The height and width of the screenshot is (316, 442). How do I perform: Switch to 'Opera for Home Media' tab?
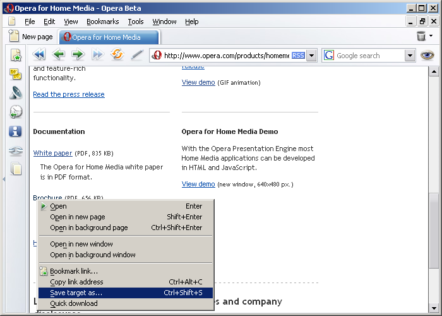[x=107, y=37]
